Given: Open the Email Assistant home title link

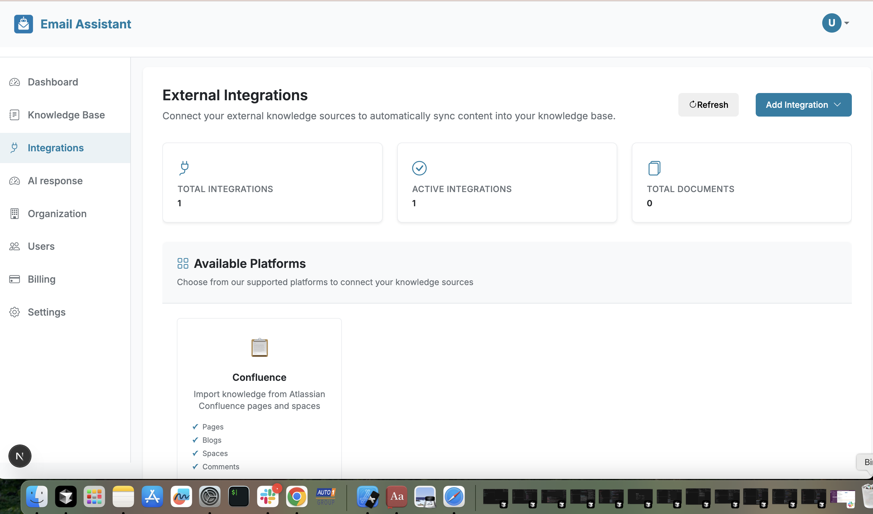Looking at the screenshot, I should 86,24.
